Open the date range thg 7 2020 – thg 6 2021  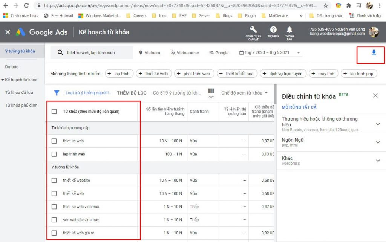(270, 52)
